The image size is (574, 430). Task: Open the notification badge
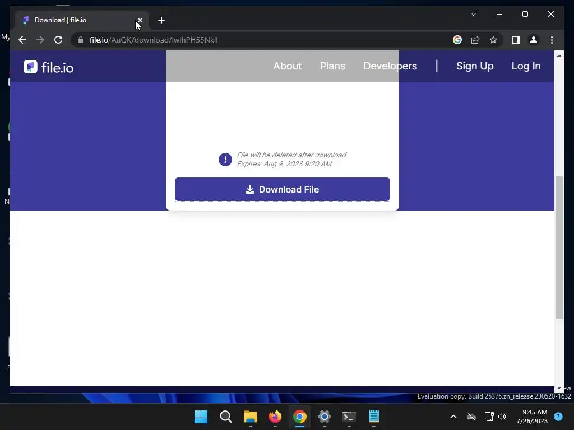(558, 417)
